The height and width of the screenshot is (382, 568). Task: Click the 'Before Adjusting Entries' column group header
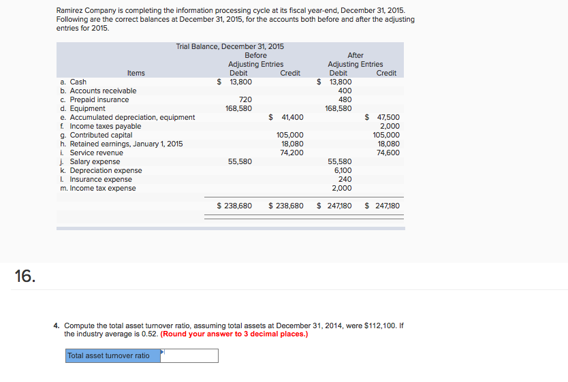(x=256, y=60)
